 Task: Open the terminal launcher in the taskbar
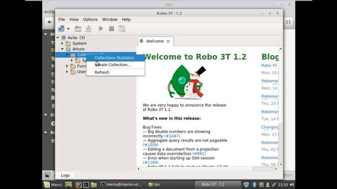click(x=86, y=184)
